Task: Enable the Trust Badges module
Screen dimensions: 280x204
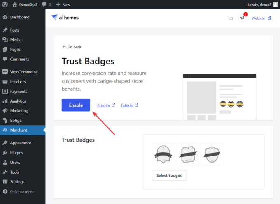Action: (x=76, y=105)
